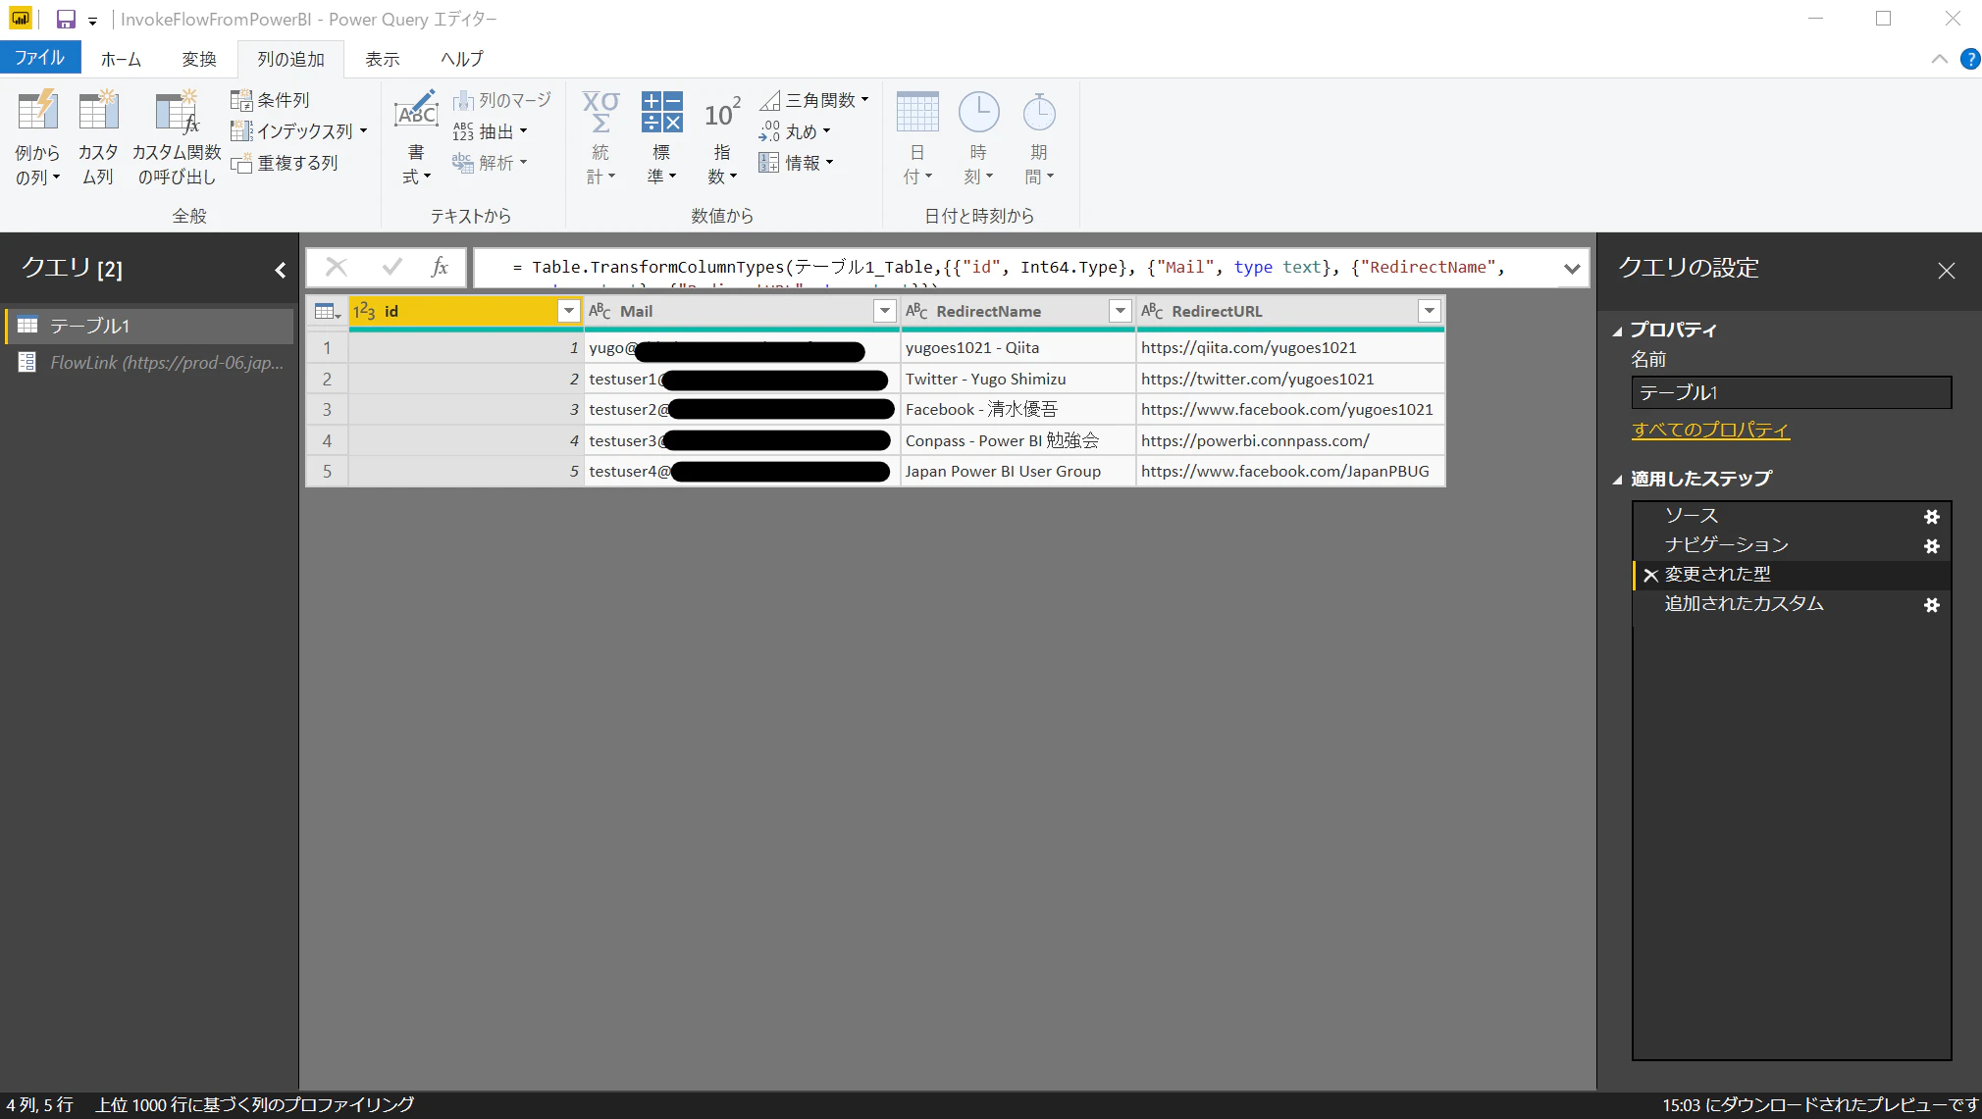Click カスタム関数の呼び出し (Invoke Custom Function) icon
The width and height of the screenshot is (1982, 1119).
point(178,111)
